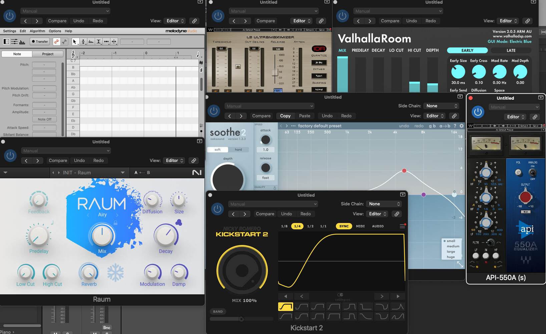The height and width of the screenshot is (334, 546).
Task: Click the link icon in the ValhallaRoom header
Action: 528,21
